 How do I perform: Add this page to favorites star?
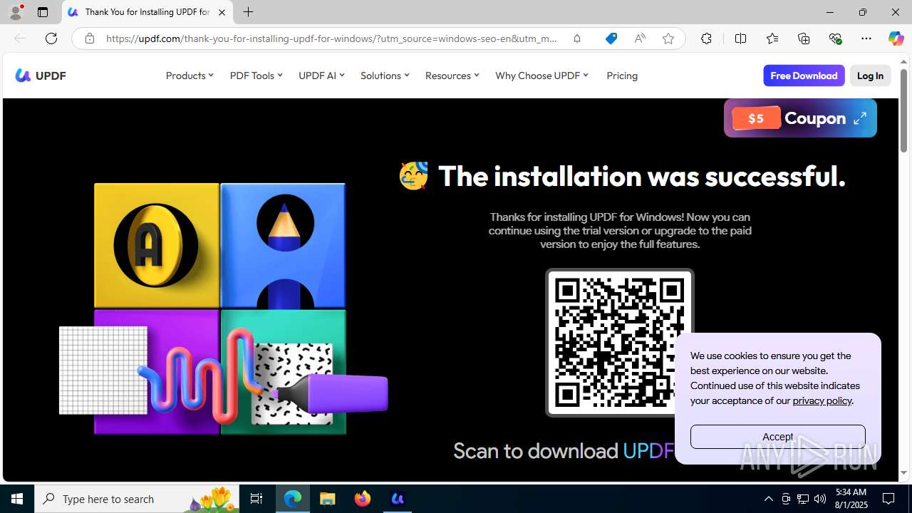pyautogui.click(x=668, y=38)
